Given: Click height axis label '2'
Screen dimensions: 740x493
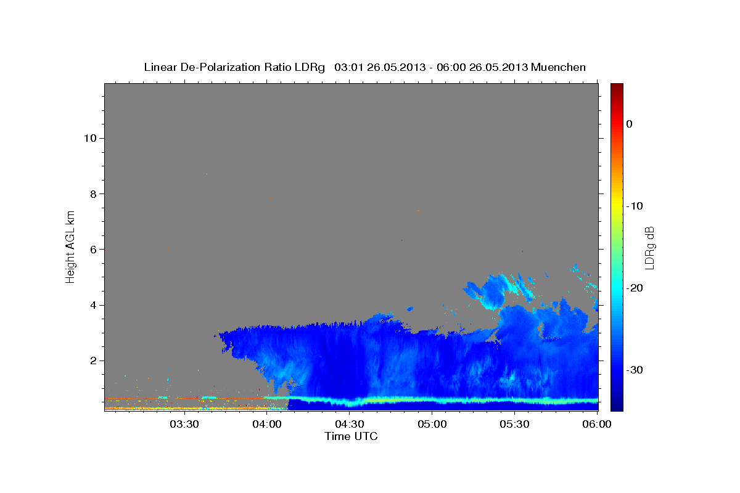Looking at the screenshot, I should 93,361.
